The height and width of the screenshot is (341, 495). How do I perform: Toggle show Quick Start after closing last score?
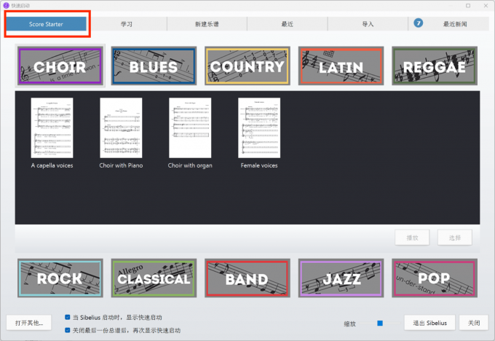(x=68, y=330)
